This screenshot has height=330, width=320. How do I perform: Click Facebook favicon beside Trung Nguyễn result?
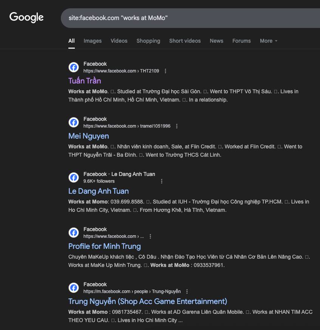coord(74,288)
